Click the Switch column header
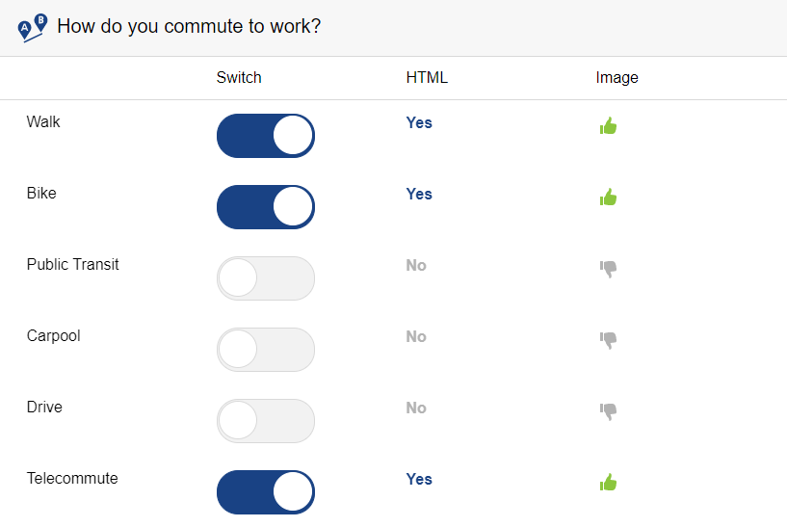This screenshot has height=527, width=787. coord(239,78)
